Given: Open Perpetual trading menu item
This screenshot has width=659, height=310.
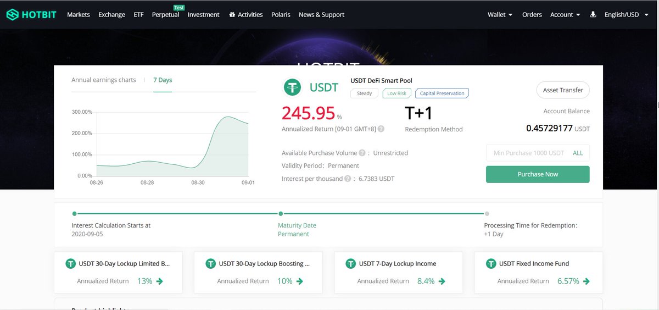Looking at the screenshot, I should pos(165,15).
